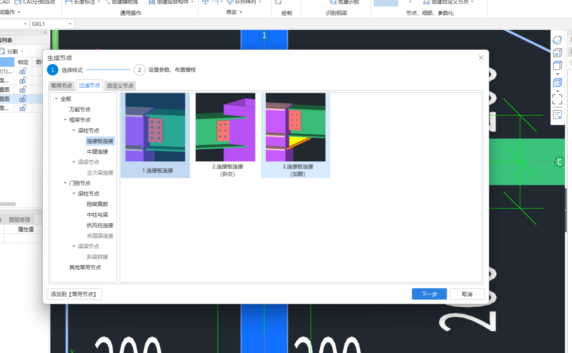
Task: Click the 批量识别 tool
Action: click(x=344, y=2)
